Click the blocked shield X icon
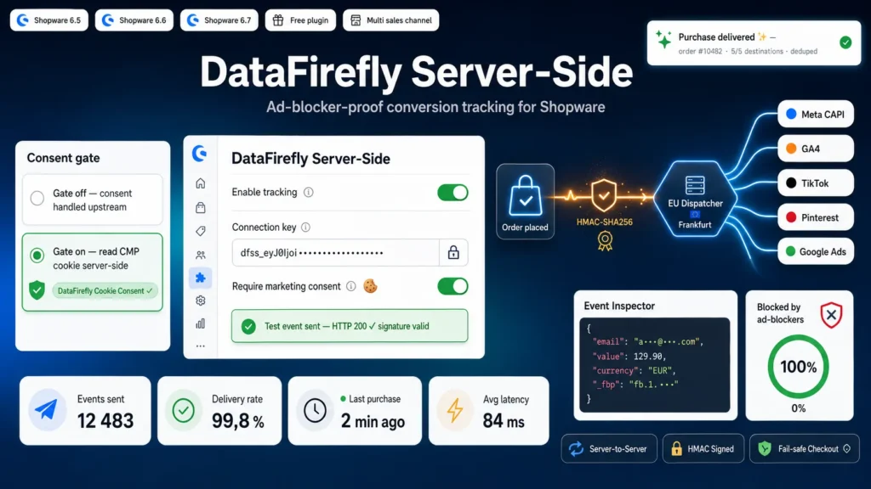Screen dimensions: 871x489 [x=831, y=315]
